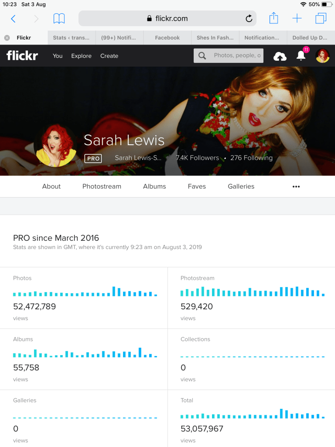The width and height of the screenshot is (335, 447).
Task: Switch to the Photostream tab
Action: pyautogui.click(x=102, y=187)
